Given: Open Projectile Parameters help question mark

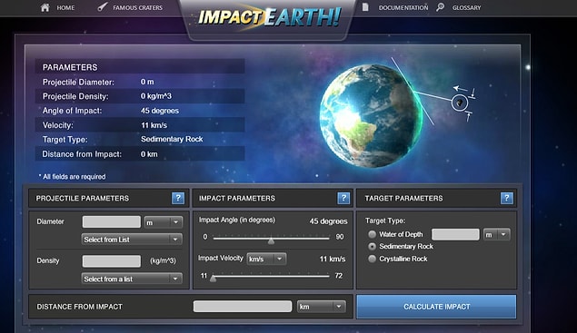Looking at the screenshot, I should point(178,198).
